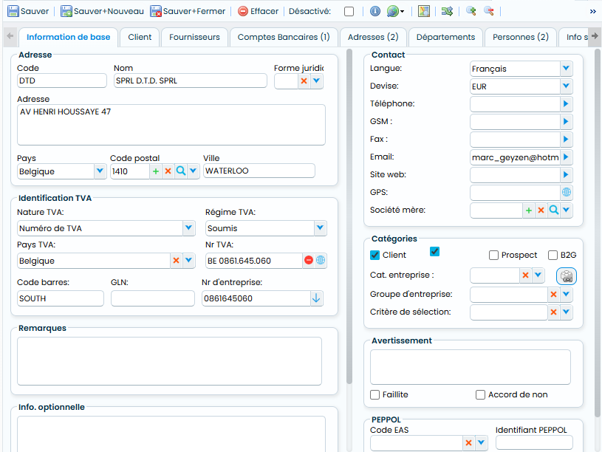Click the green plus icon beside Société mère
Screen dimensions: 602x452
tap(529, 210)
